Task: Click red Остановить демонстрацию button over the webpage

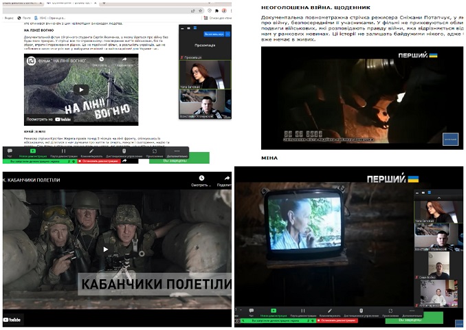Action: click(99, 161)
